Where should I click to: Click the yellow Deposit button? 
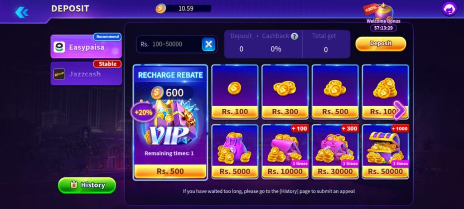[381, 44]
